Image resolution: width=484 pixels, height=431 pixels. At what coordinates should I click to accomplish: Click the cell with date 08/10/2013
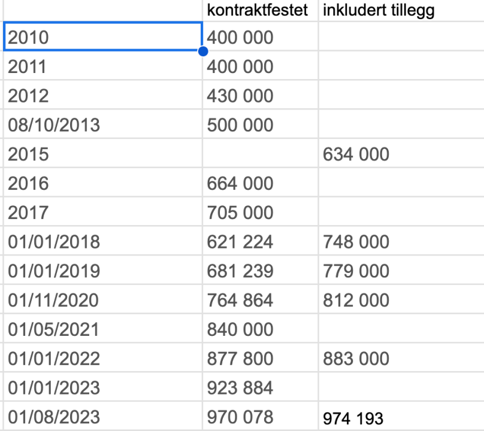pos(102,125)
